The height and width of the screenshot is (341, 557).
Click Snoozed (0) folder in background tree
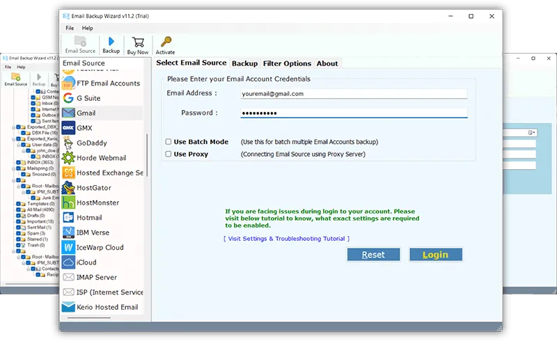pyautogui.click(x=44, y=175)
